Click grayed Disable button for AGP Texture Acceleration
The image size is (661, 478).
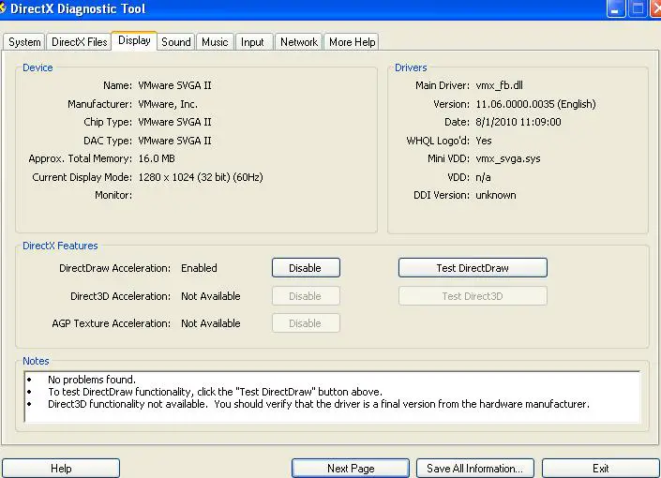(306, 322)
